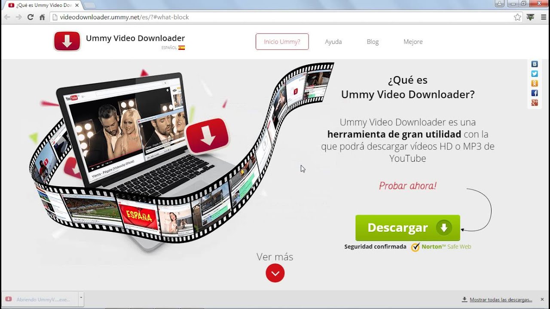550x309 pixels.
Task: Go forward with browser forward arrow
Action: [18, 17]
